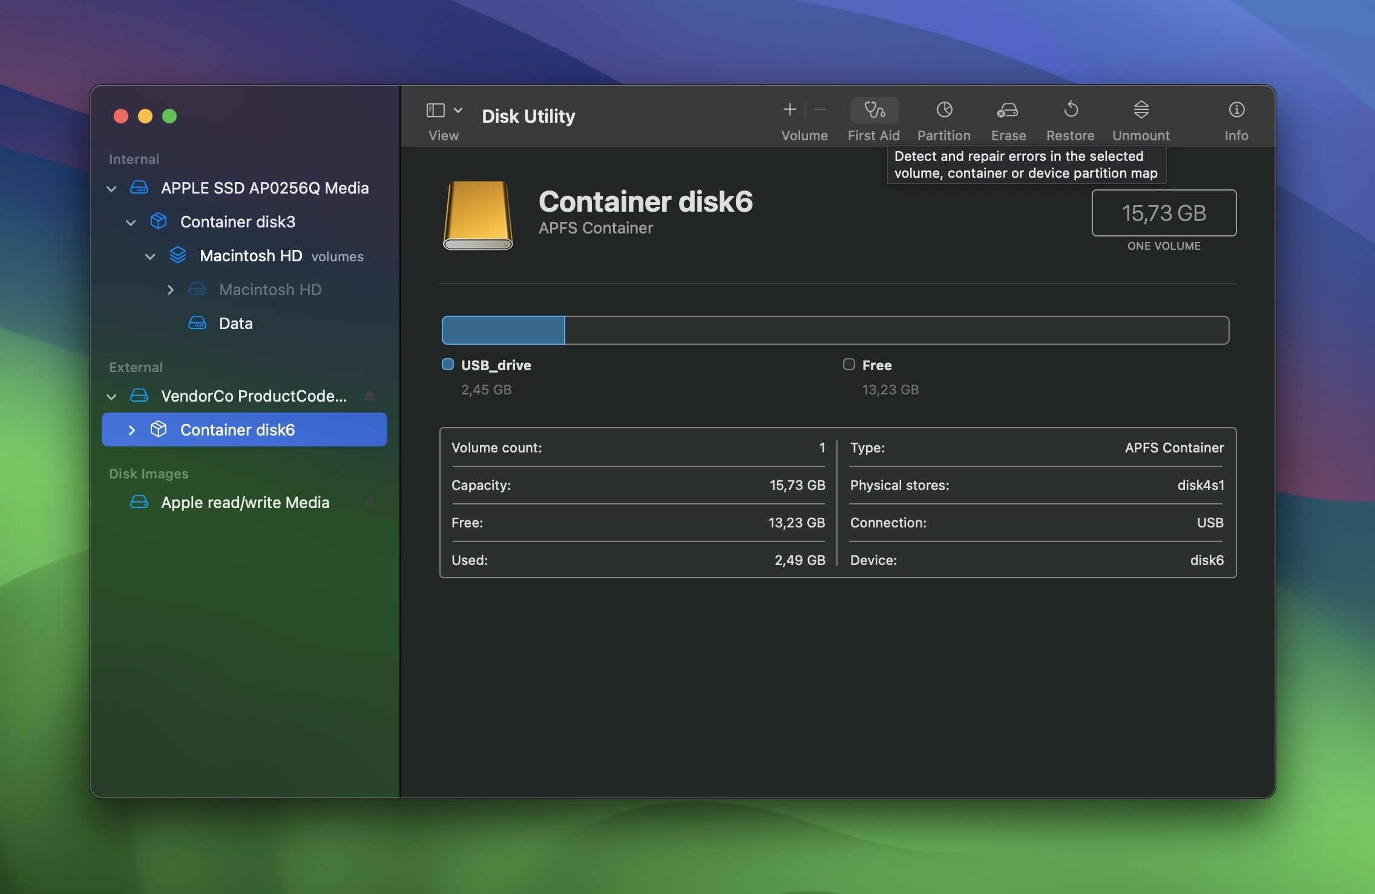
Task: Click the Partition label
Action: coord(943,135)
